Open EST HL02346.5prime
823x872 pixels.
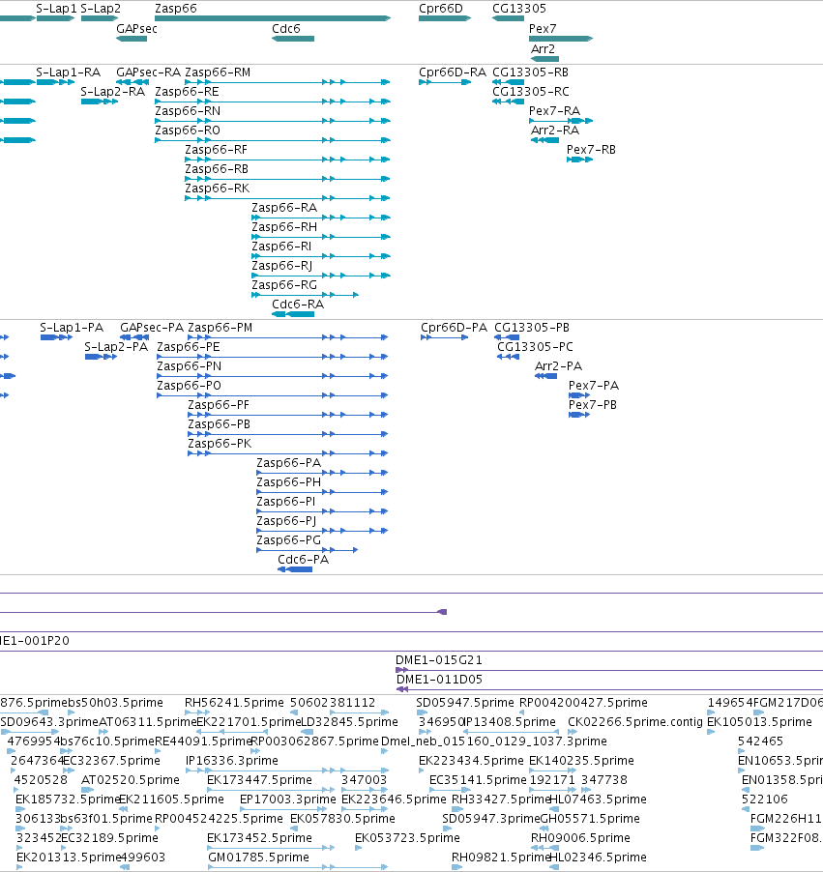tap(599, 857)
